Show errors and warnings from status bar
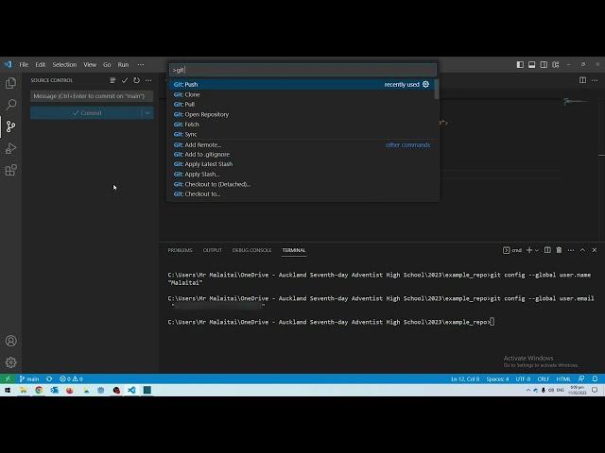605x453 pixels. tap(71, 379)
